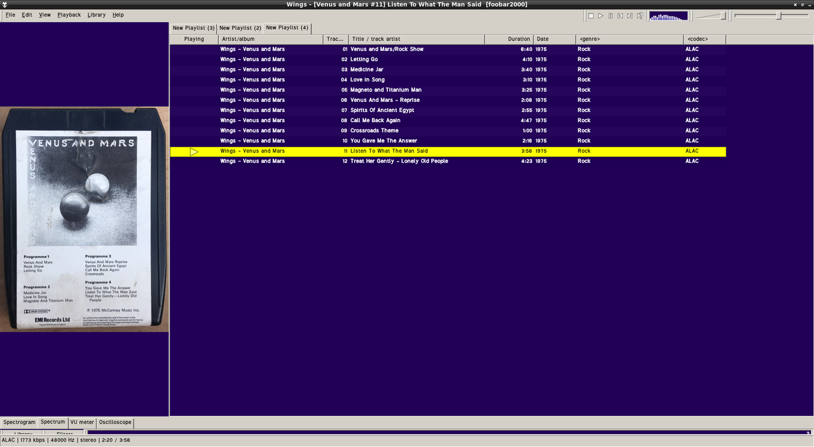This screenshot has width=814, height=447.
Task: Switch to the VU meter tab
Action: [x=82, y=422]
